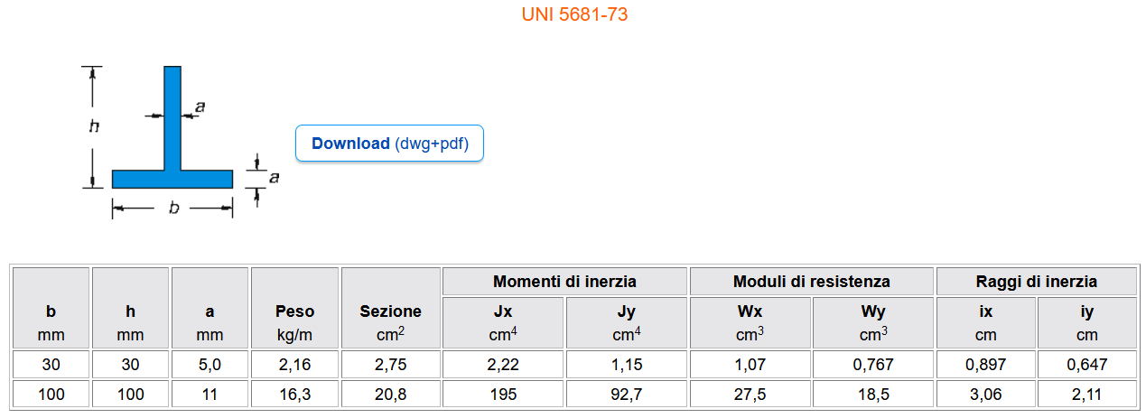Click the 'Sezione cm2' column header
The image size is (1146, 418).
390,322
